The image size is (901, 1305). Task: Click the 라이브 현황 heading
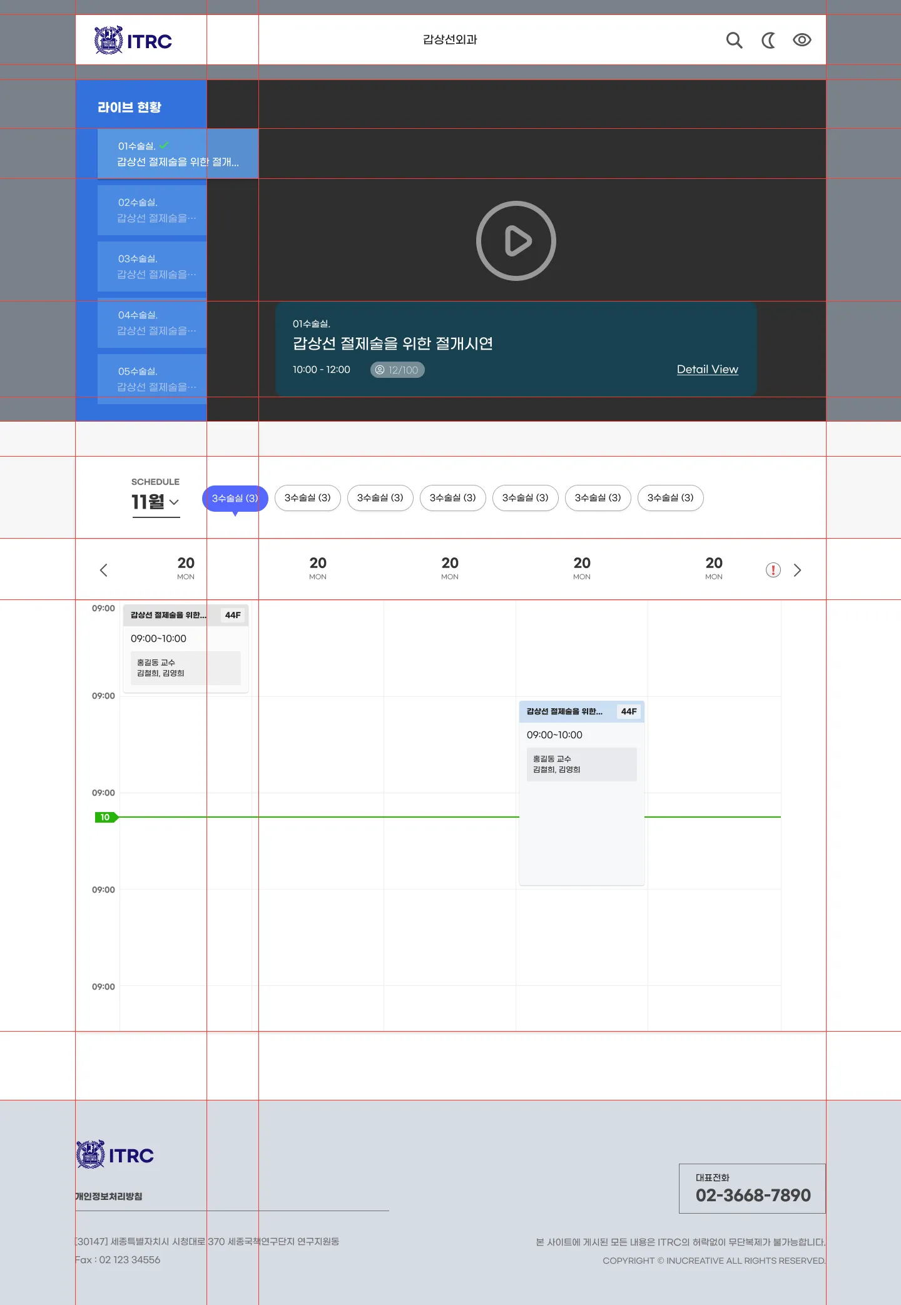coord(130,107)
